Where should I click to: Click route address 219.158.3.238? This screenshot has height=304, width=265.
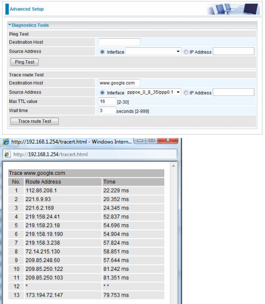point(43,243)
